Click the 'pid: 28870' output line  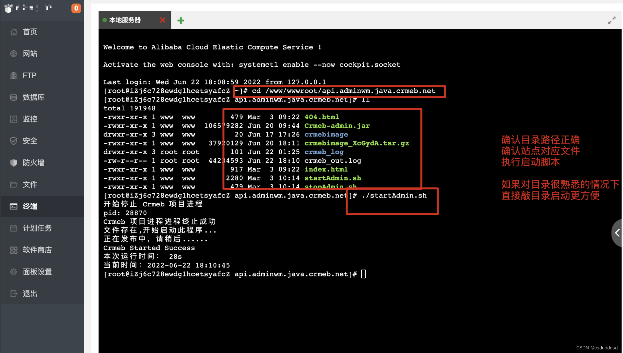(x=125, y=213)
